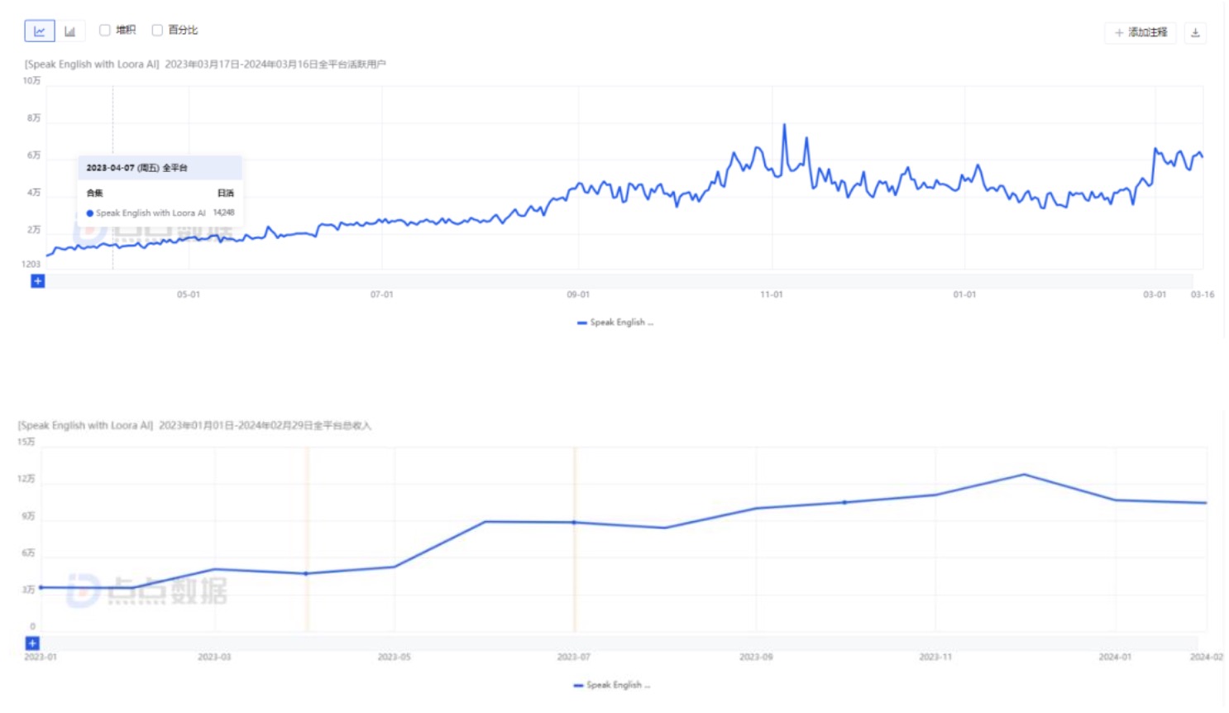The image size is (1229, 713).
Task: Click the plus icon under the active users chart
Action: click(37, 281)
